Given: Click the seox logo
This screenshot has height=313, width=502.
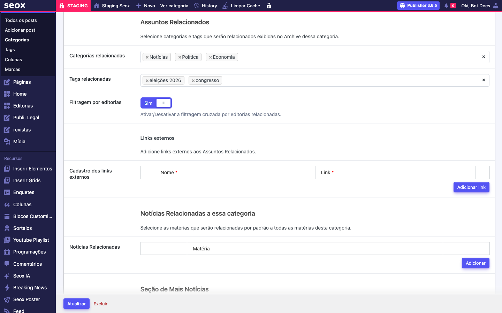Looking at the screenshot, I should tap(15, 6).
